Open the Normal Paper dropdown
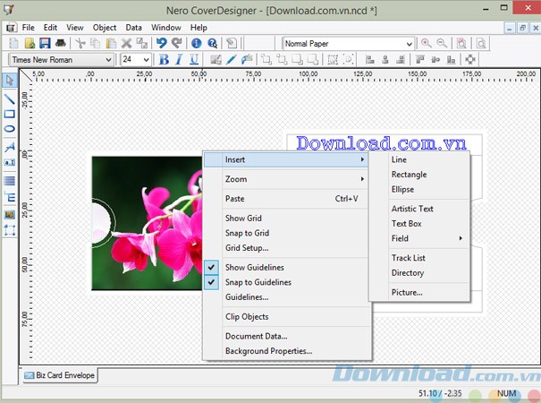541x403 pixels. click(409, 43)
